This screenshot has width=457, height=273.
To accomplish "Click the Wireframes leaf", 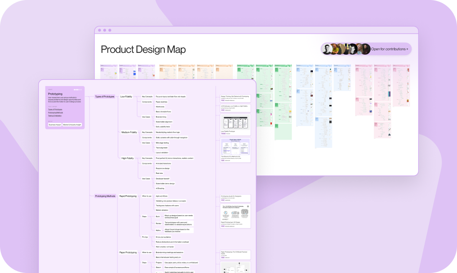I will (160, 107).
